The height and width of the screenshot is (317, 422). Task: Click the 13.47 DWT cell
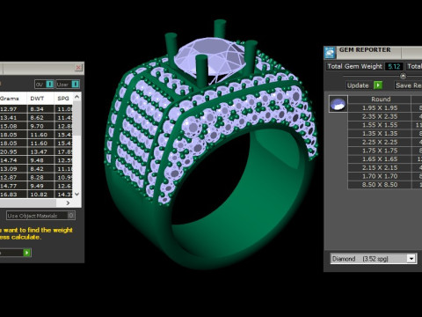coord(40,151)
